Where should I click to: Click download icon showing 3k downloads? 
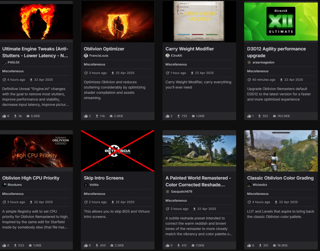click(x=15, y=116)
